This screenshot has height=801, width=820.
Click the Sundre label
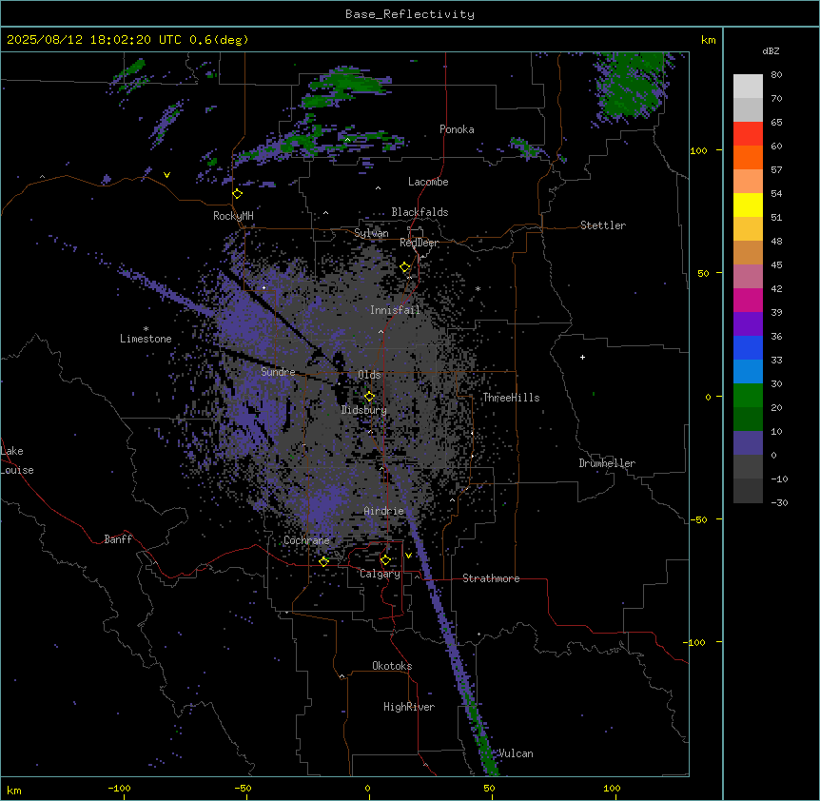tap(278, 372)
